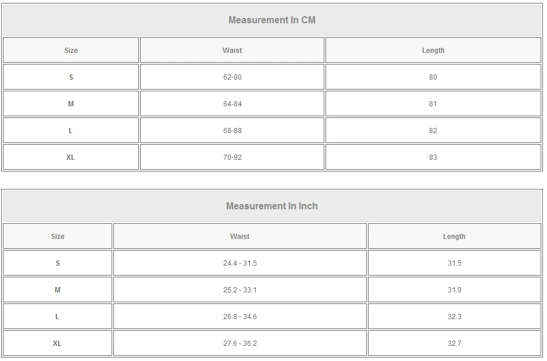Select the length cell showing 83
The image size is (547, 361).
click(x=433, y=158)
